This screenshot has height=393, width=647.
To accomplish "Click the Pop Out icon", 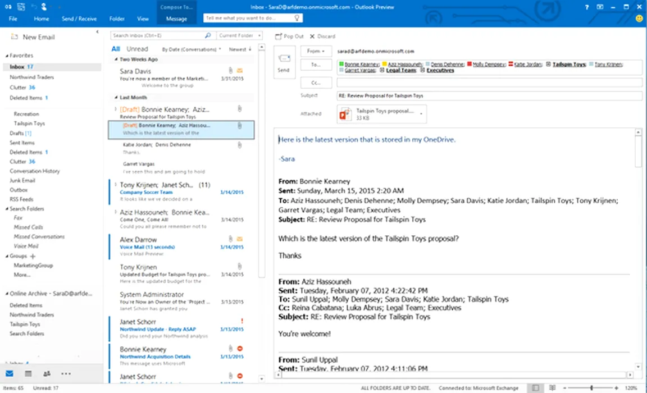I will (279, 36).
